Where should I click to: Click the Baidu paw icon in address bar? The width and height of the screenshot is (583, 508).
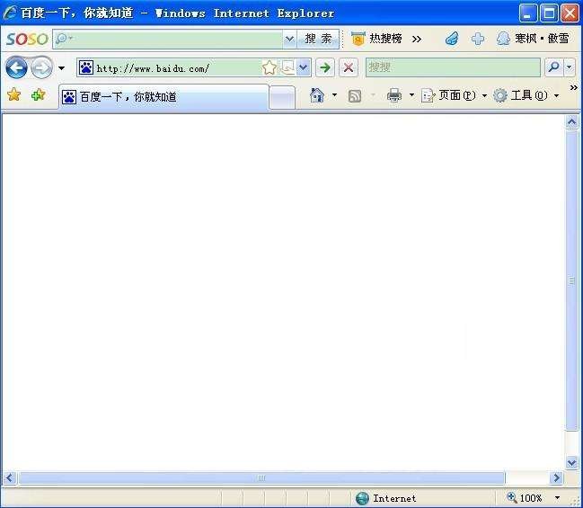86,67
